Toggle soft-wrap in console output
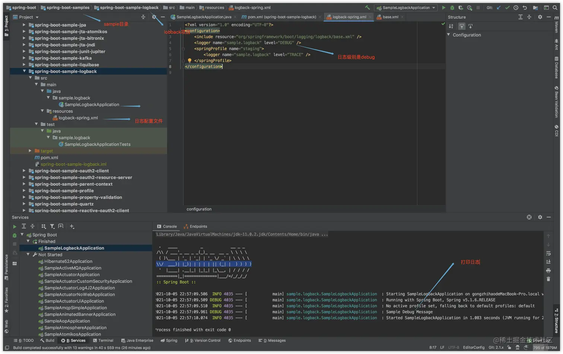 pyautogui.click(x=548, y=253)
